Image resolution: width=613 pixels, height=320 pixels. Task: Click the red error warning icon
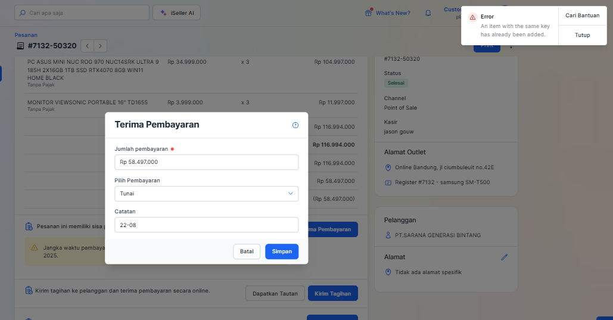click(x=472, y=17)
